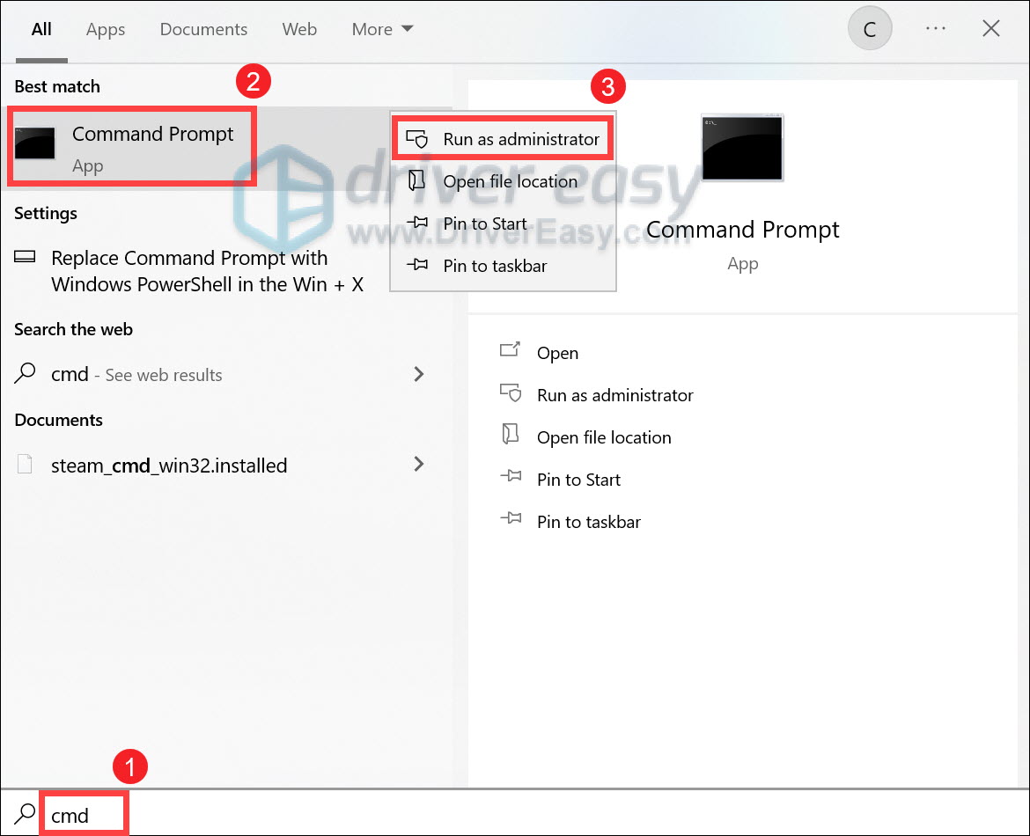Click the pin icon next to context-menu Pin to taskbar
This screenshot has height=836, width=1030.
(417, 265)
